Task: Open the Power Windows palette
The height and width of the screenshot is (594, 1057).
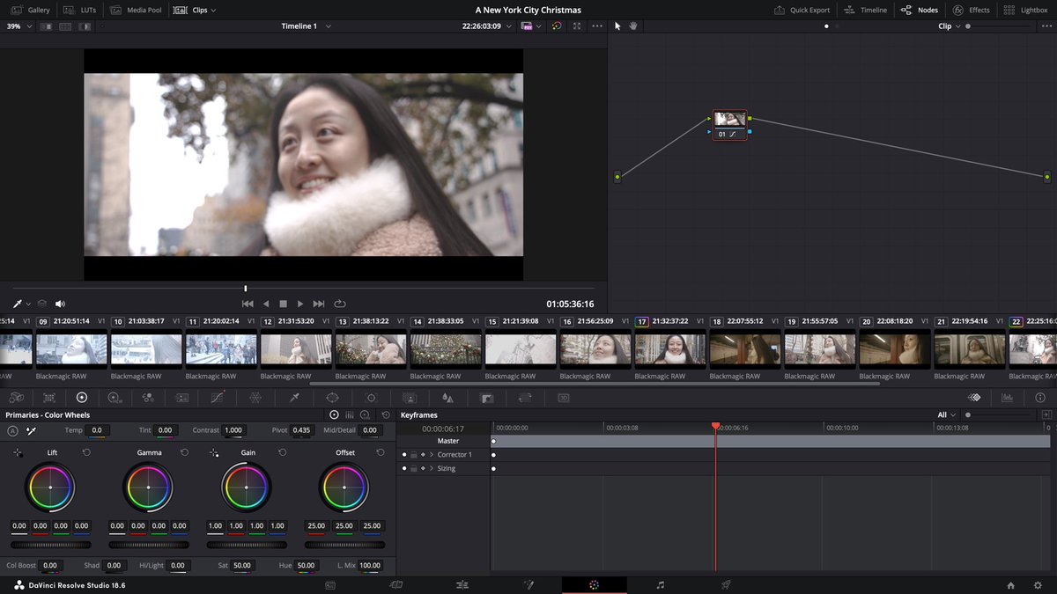Action: 332,398
